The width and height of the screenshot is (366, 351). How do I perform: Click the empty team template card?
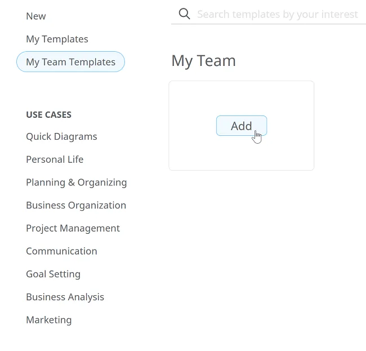point(241,152)
